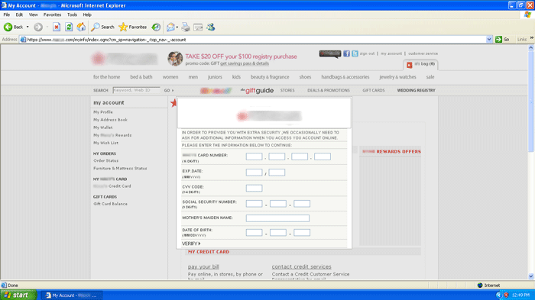Expand the Links toolbar chevron

click(531, 38)
